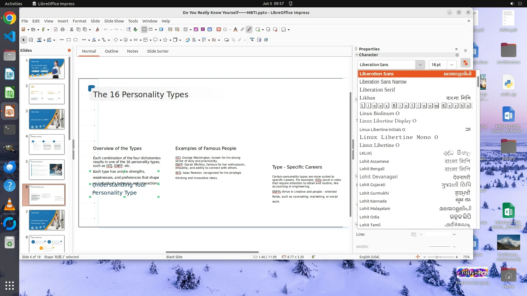The width and height of the screenshot is (527, 296).
Task: Open the Slide Show menu
Action: point(114,21)
